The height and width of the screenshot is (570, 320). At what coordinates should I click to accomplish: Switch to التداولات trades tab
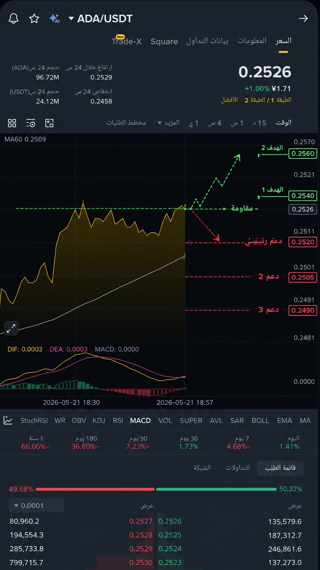(x=237, y=468)
